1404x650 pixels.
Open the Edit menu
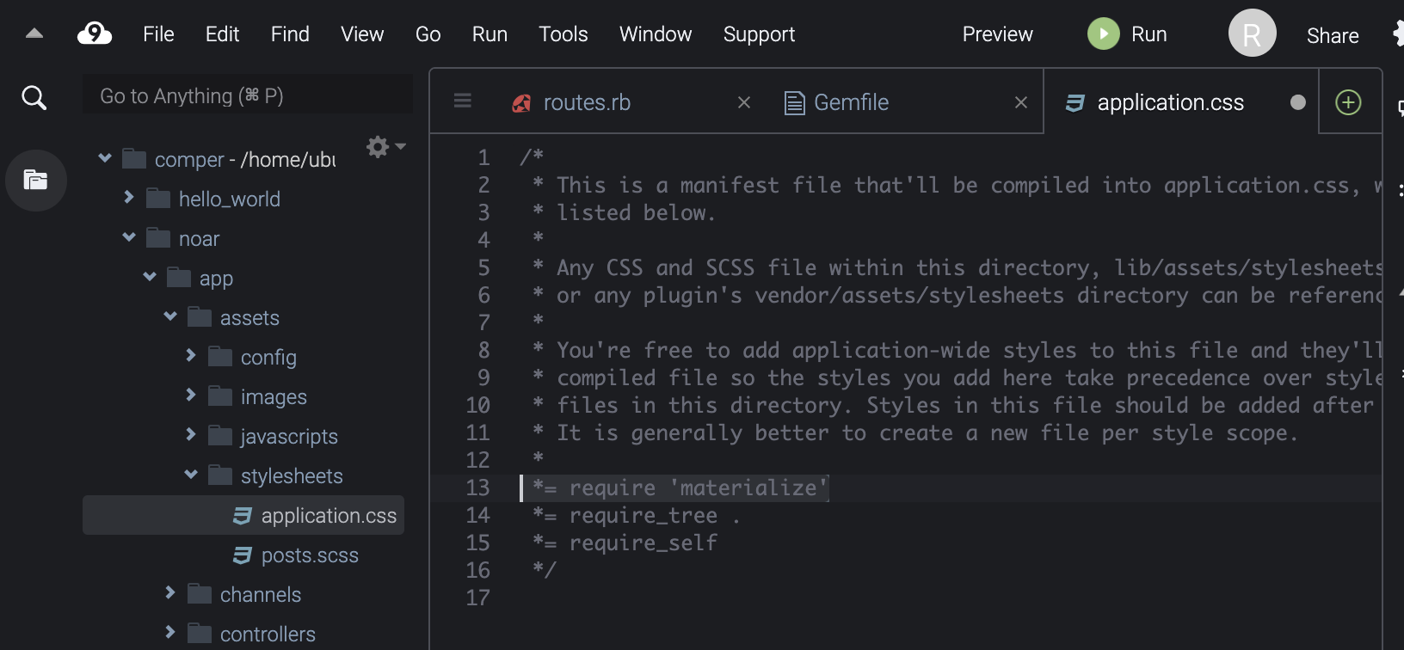222,34
